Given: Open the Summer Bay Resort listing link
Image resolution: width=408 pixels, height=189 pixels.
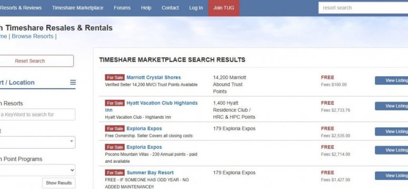Looking at the screenshot, I should point(150,173).
